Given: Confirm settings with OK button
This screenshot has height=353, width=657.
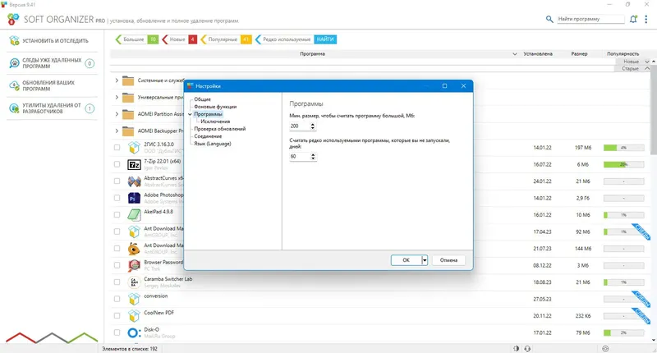Looking at the screenshot, I should (x=406, y=260).
